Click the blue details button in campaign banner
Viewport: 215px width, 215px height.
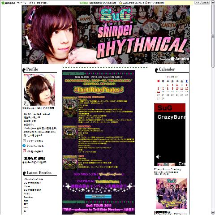98,196
